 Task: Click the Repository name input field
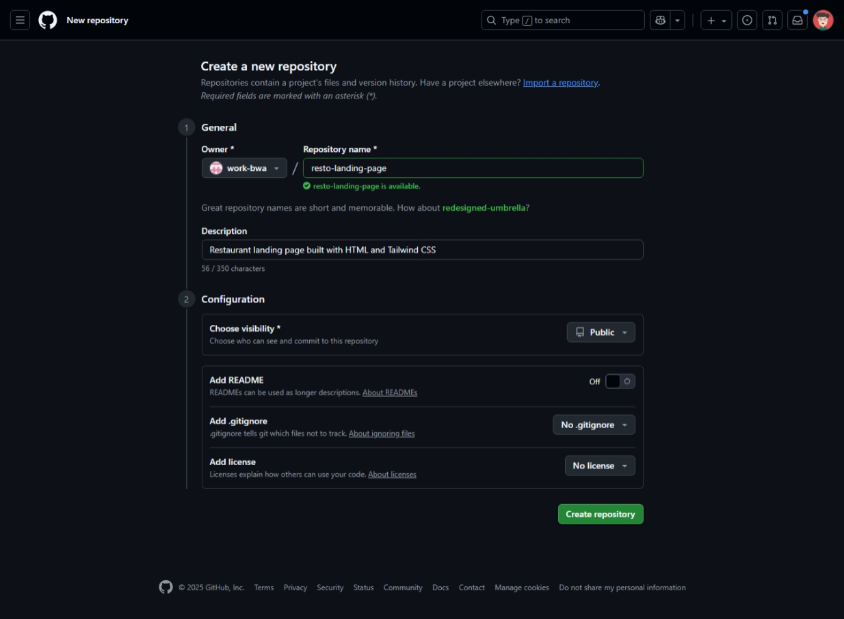pos(473,168)
